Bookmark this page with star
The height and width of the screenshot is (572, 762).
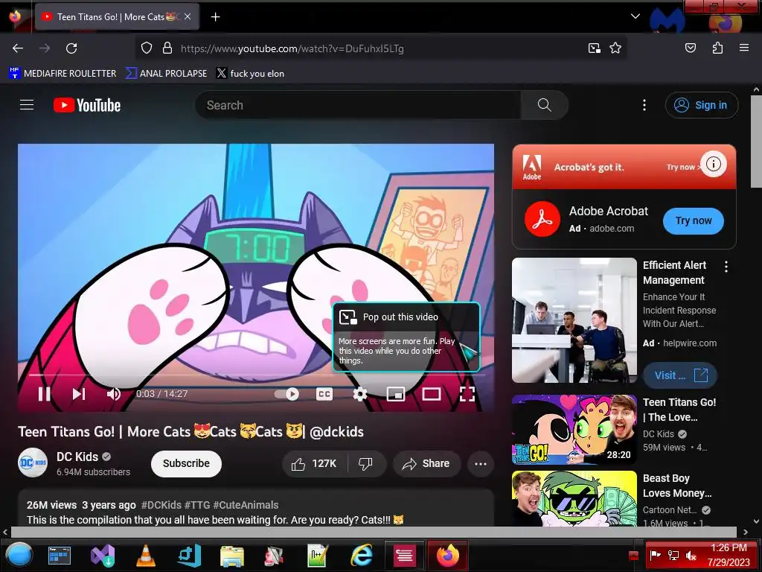615,48
